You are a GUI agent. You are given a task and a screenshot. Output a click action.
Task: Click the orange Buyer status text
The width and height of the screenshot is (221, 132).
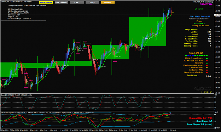click(199, 21)
